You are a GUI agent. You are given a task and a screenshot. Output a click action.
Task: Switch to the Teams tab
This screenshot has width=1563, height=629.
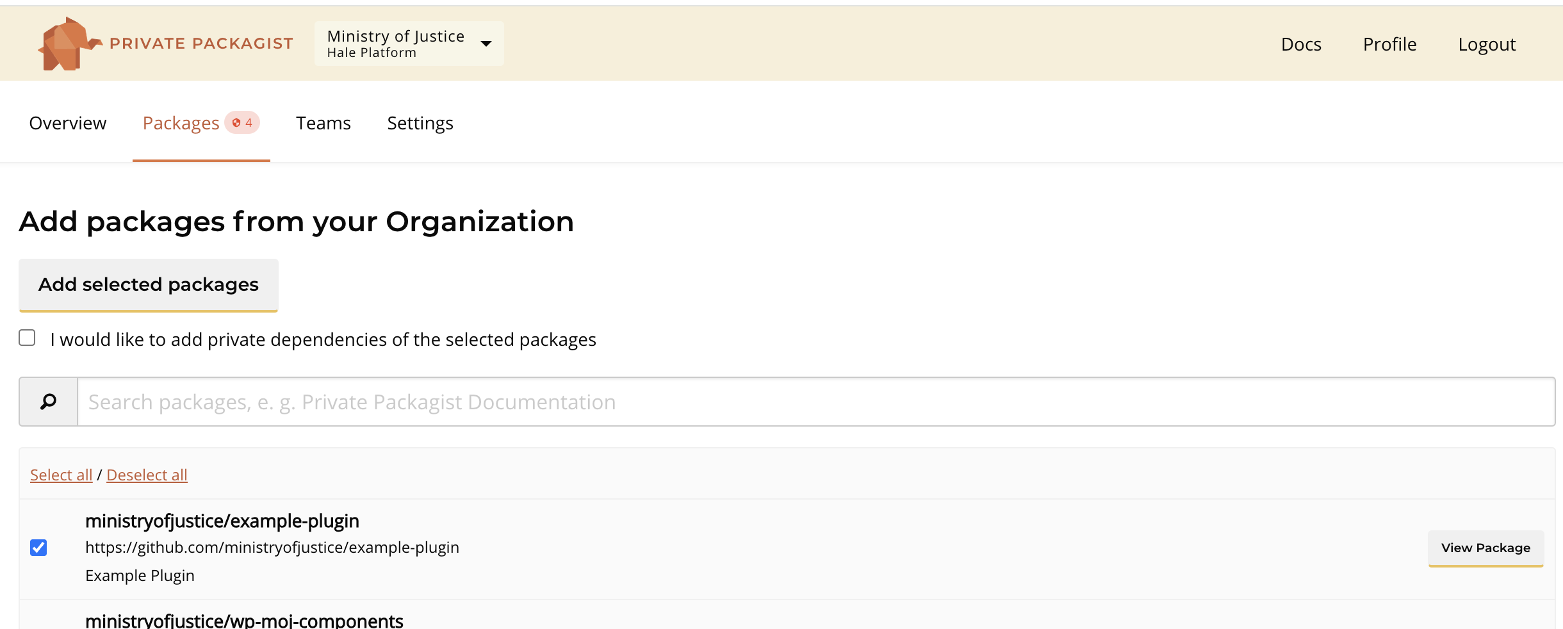coord(323,123)
